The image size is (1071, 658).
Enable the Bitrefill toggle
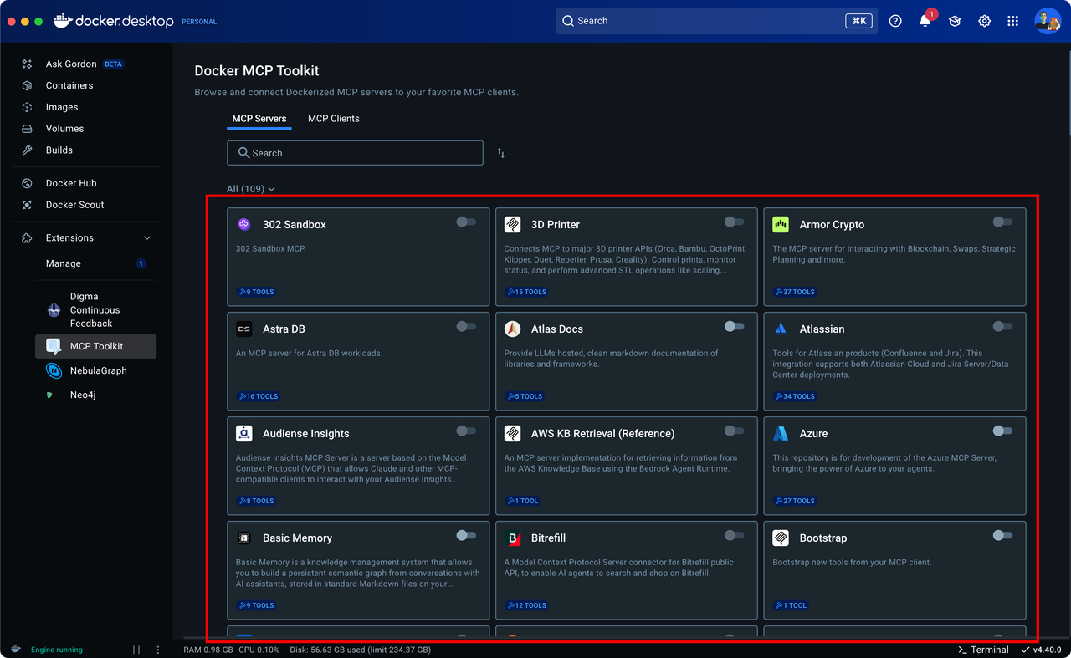click(x=735, y=535)
